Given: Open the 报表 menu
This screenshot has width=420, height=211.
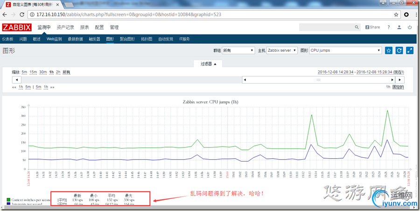Looking at the screenshot, I should [84, 28].
